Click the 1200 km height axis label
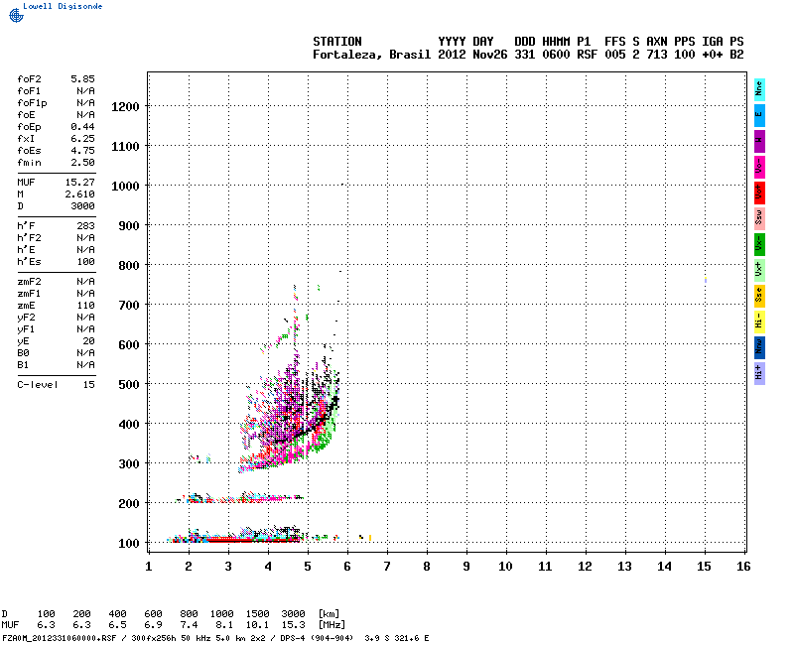The width and height of the screenshot is (794, 645). coord(125,107)
